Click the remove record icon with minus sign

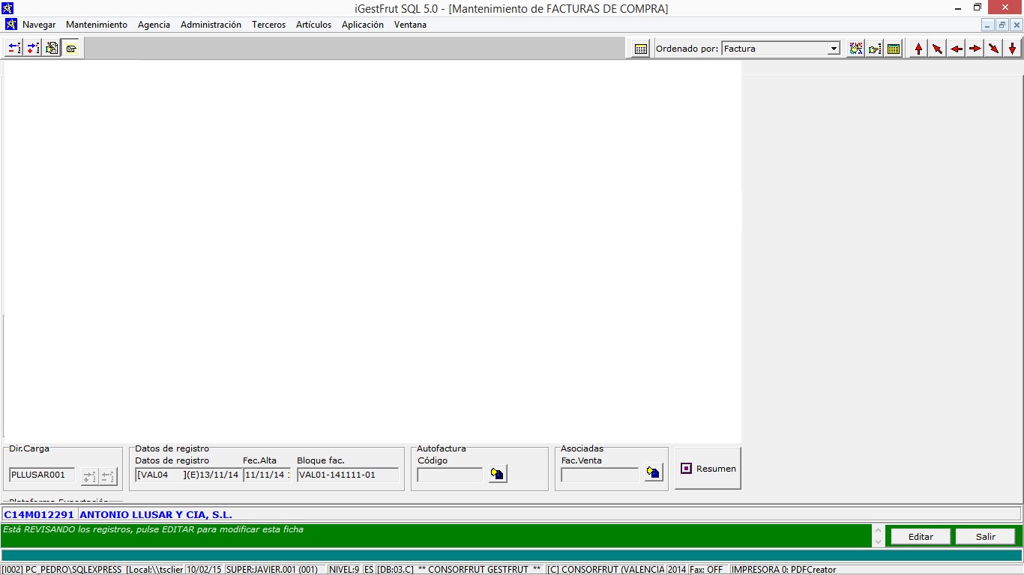[14, 49]
